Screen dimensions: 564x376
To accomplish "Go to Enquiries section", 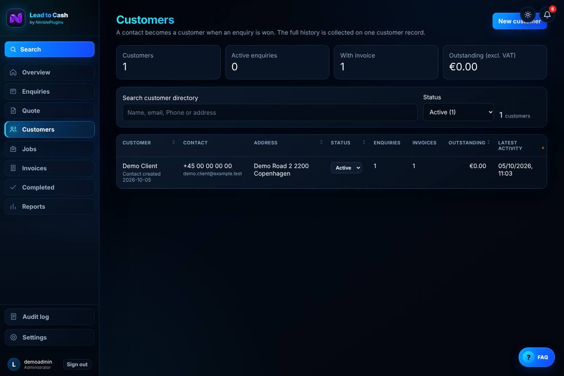I will tap(50, 91).
